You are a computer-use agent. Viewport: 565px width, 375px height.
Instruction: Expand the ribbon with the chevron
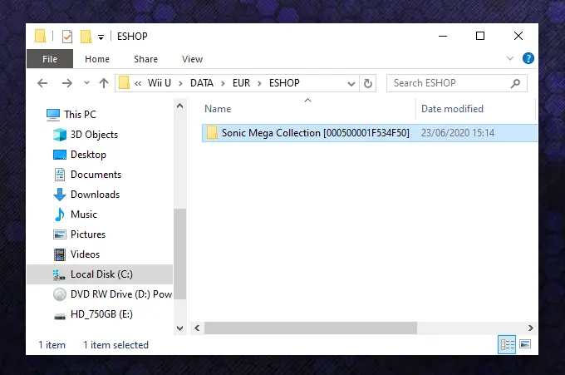510,58
